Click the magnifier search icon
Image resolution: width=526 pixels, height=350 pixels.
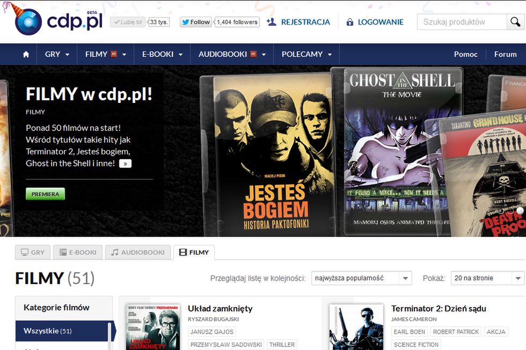click(x=515, y=22)
